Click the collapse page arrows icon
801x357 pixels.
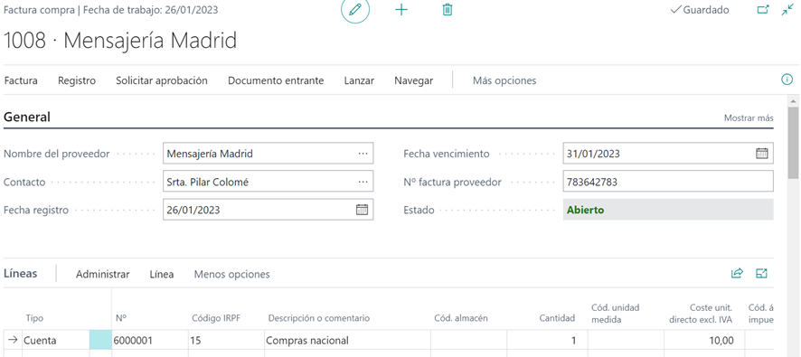tap(787, 10)
